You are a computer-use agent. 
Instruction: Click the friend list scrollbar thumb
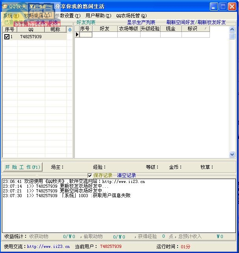click(x=232, y=36)
